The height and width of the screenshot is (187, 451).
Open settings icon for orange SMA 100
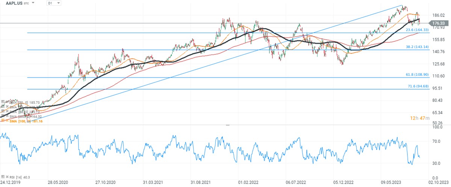click(3, 121)
